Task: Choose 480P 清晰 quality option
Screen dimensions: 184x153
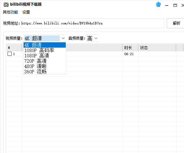Action: pyautogui.click(x=45, y=66)
